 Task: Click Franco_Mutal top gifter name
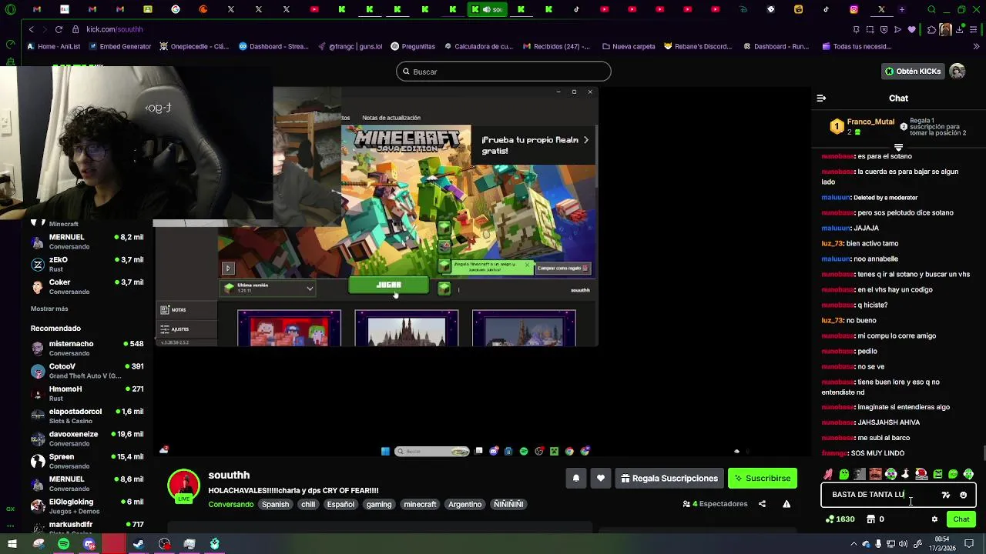pyautogui.click(x=870, y=122)
